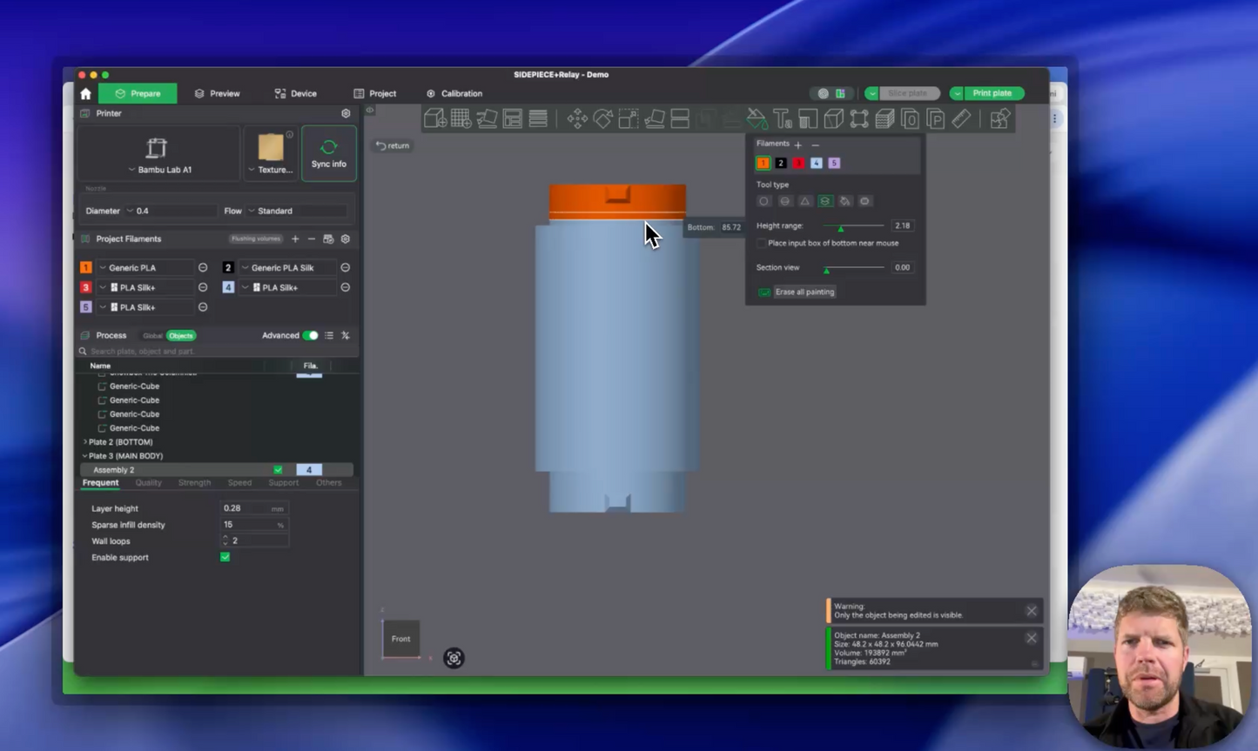1258x751 pixels.
Task: Open the Strength settings tab
Action: [194, 482]
